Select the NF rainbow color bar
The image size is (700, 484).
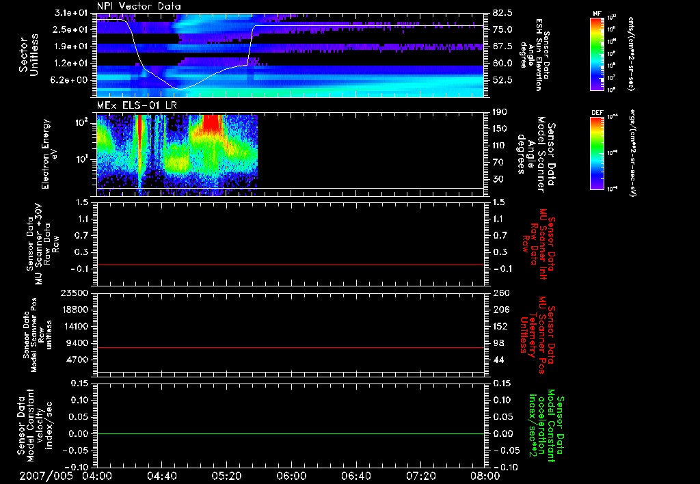click(597, 54)
